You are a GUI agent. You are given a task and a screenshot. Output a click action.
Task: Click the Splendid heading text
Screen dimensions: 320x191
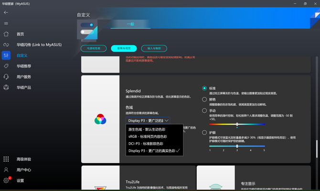click(x=133, y=91)
